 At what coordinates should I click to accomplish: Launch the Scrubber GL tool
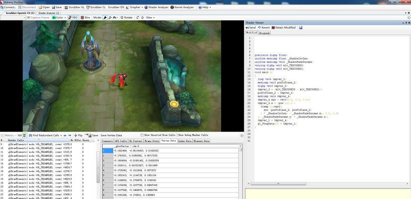(x=74, y=7)
